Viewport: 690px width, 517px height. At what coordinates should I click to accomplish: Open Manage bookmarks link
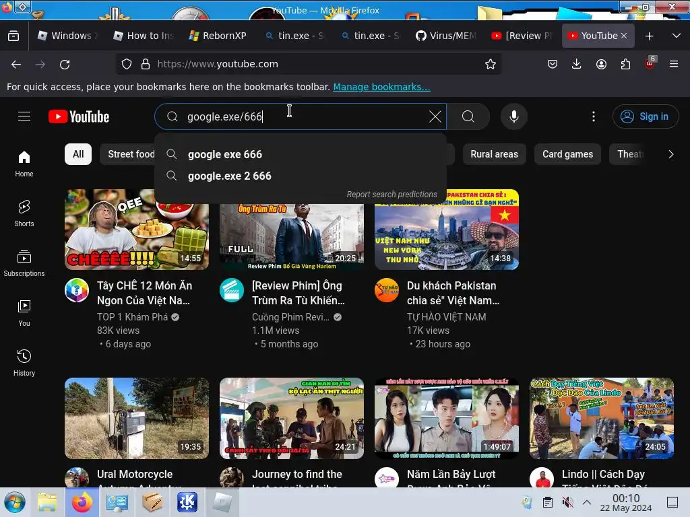pyautogui.click(x=381, y=87)
